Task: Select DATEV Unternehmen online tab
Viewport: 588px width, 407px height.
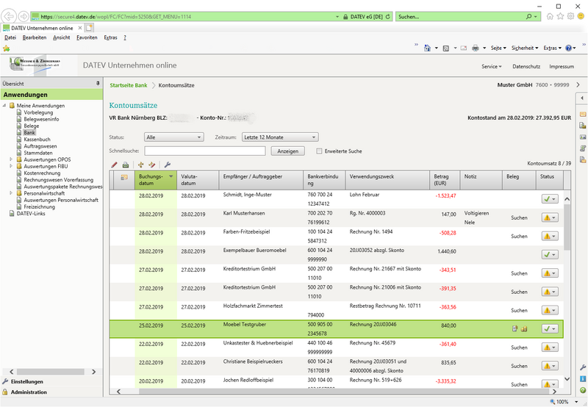Action: tap(43, 28)
